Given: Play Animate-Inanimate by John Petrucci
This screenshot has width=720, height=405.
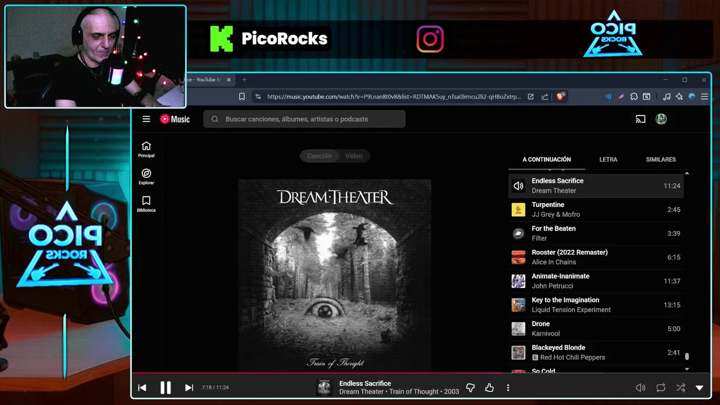Looking at the screenshot, I should (596, 281).
